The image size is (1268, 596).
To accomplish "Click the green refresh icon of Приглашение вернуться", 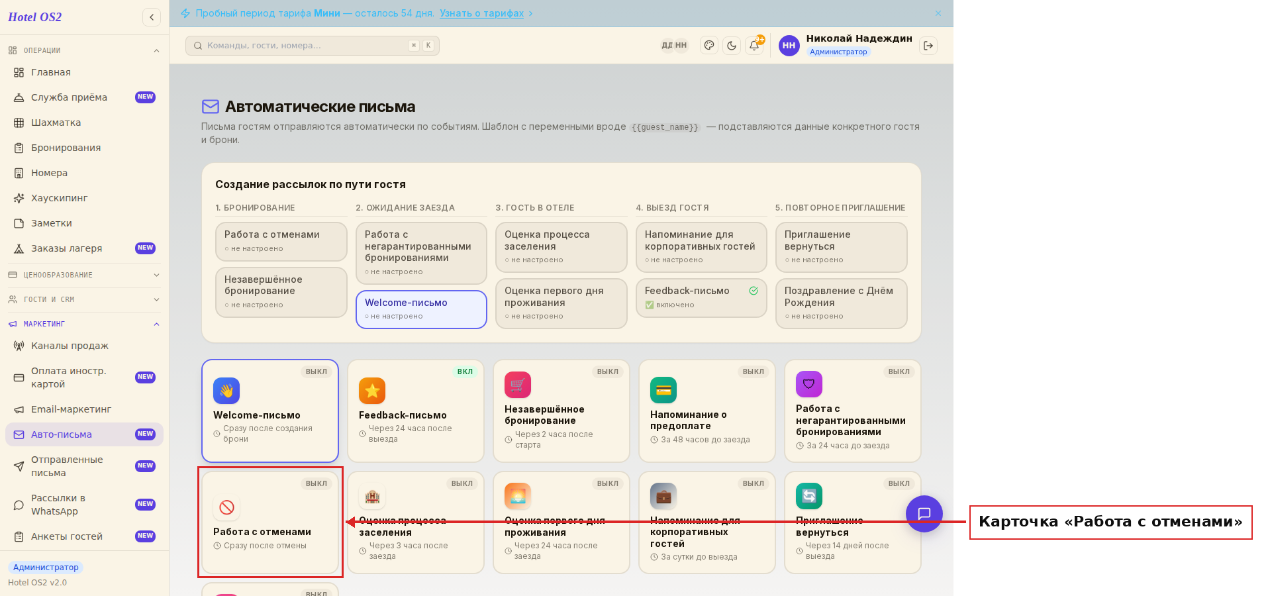I will tap(809, 496).
